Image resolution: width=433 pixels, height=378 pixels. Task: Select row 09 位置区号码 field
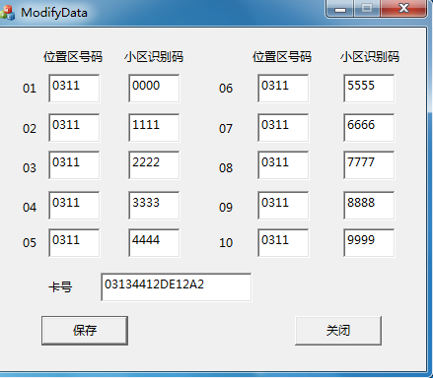[x=283, y=206]
